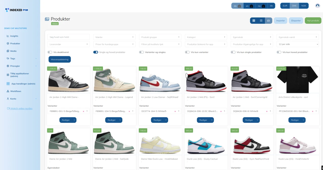Screen dimensions: 323x170
Task: Open Filtrer på kvalitets tjek dropdown
Action: [160, 44]
